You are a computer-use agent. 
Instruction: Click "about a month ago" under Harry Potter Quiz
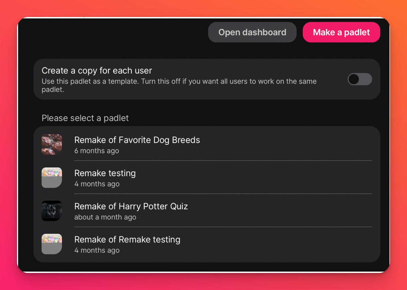pos(105,217)
